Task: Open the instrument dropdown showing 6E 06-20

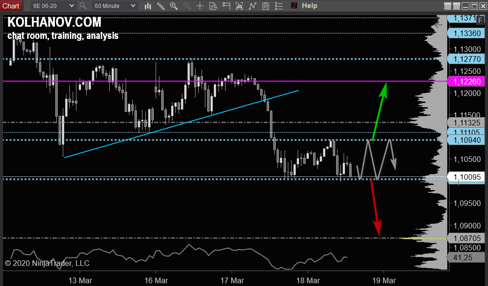Action: tap(53, 6)
